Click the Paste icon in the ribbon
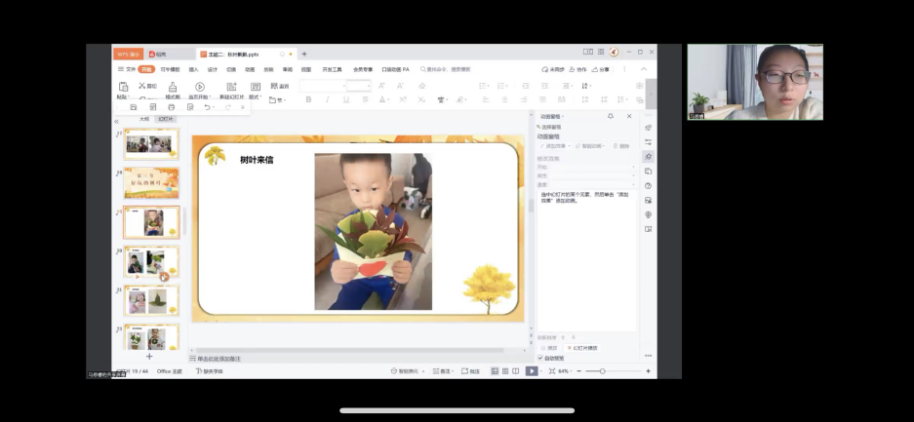The image size is (914, 422). point(122,86)
